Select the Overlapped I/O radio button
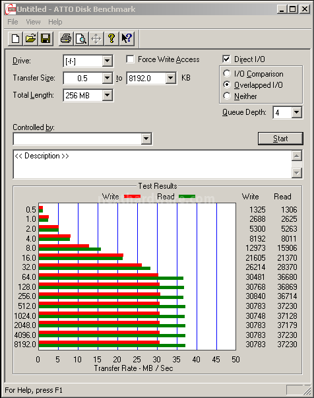The width and height of the screenshot is (314, 398). pos(227,84)
